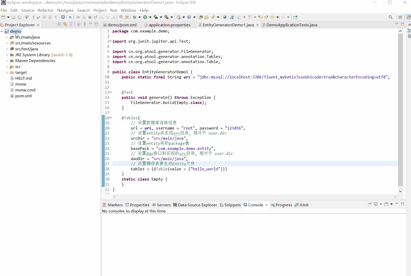Open the Refactor menu
This screenshot has height=276, width=411.
(46, 10)
